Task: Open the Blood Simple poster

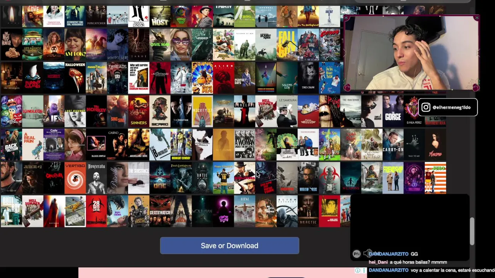Action: tap(96, 144)
